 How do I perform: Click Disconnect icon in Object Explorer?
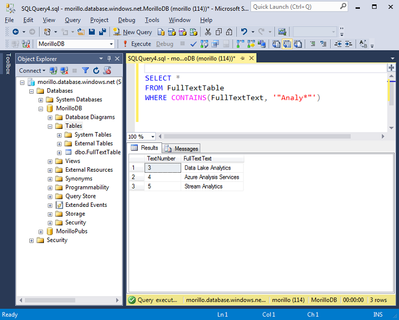point(64,70)
